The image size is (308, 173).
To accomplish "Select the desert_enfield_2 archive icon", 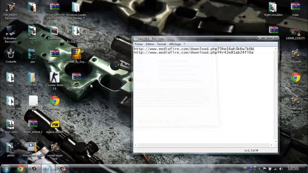I will point(33,126).
